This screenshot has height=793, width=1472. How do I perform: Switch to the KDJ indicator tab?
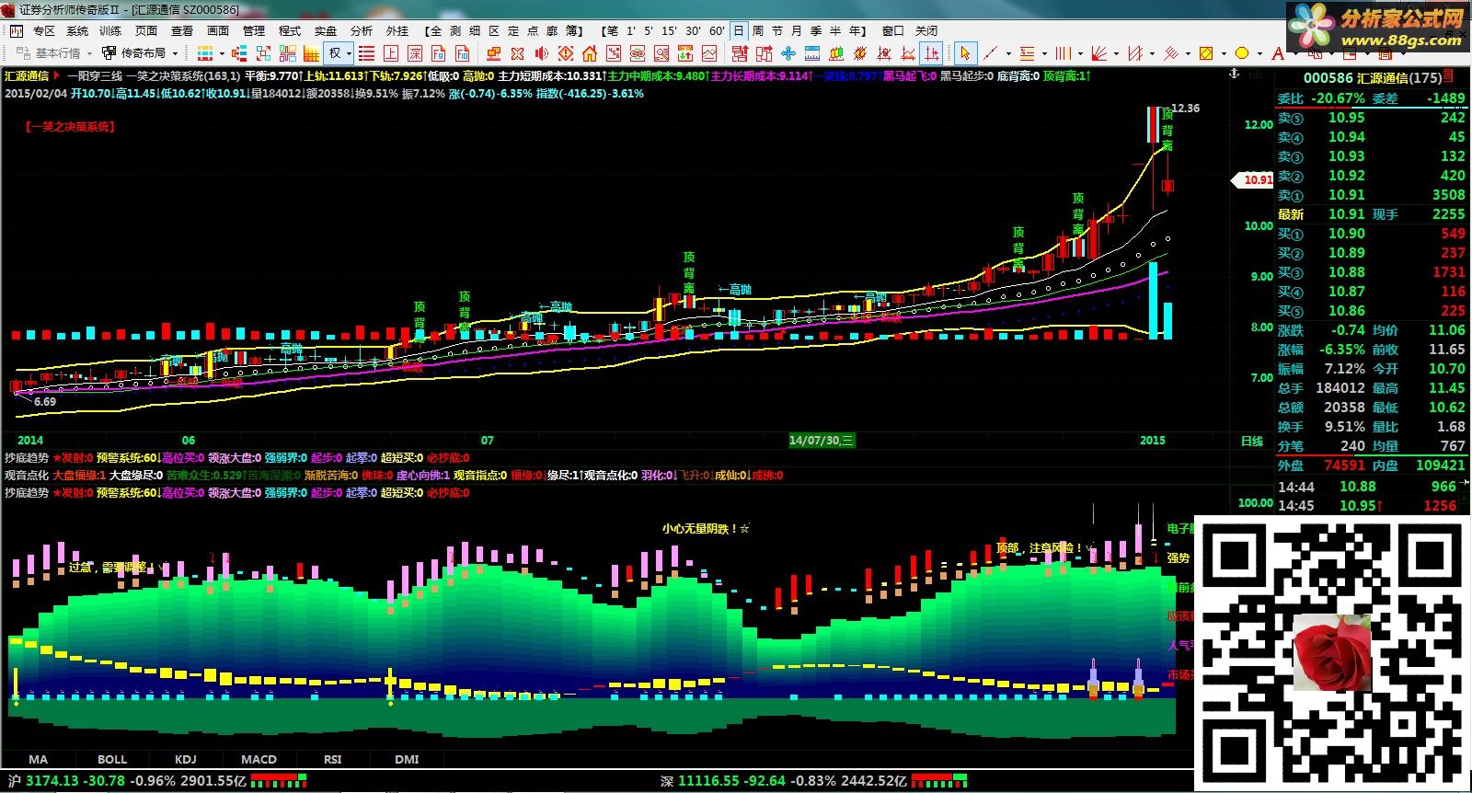pos(185,759)
